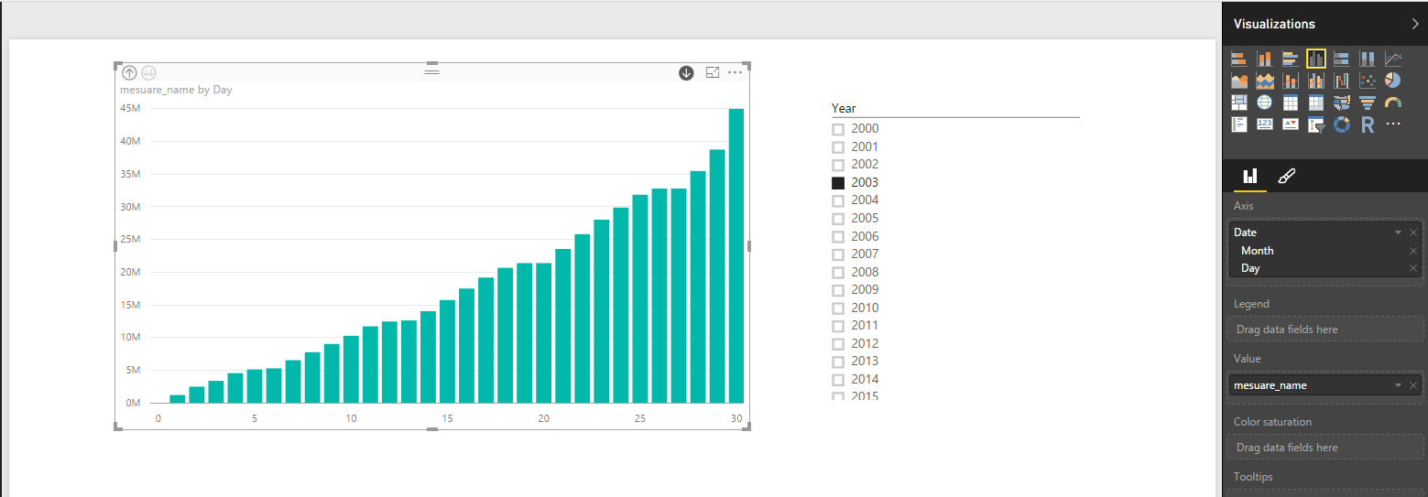
Task: Click the chart's top drag handle grip
Action: (x=432, y=71)
